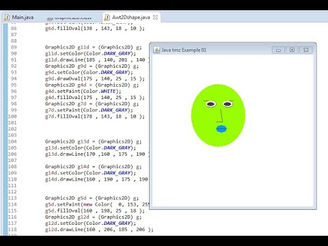The height and width of the screenshot is (246, 328).
Task: Click line 'Graphics2D g13d = (Graphics2D) g;'
Action: pos(93,141)
